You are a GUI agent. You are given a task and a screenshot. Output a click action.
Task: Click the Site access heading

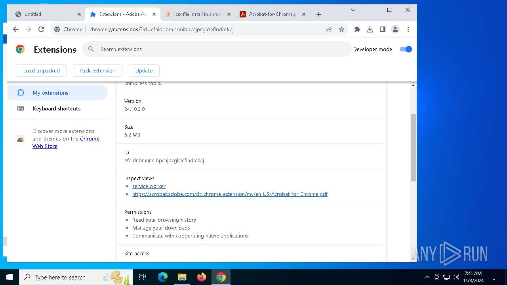tap(137, 253)
